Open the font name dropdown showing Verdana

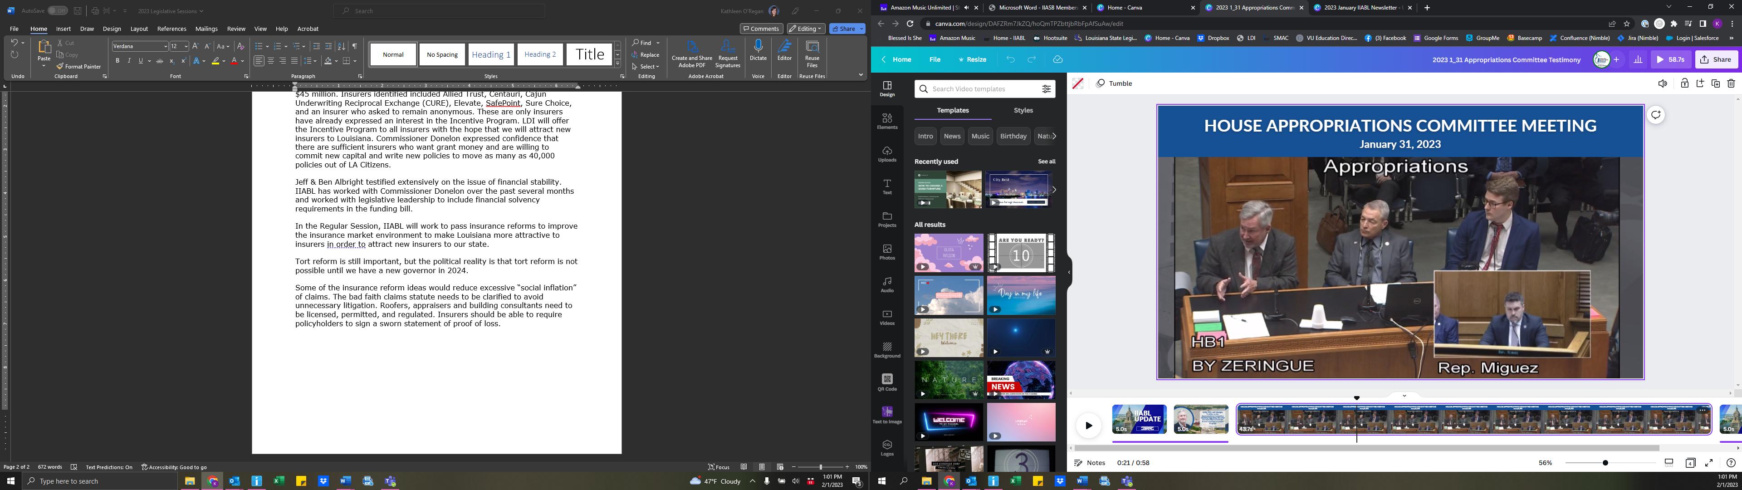[x=165, y=46]
